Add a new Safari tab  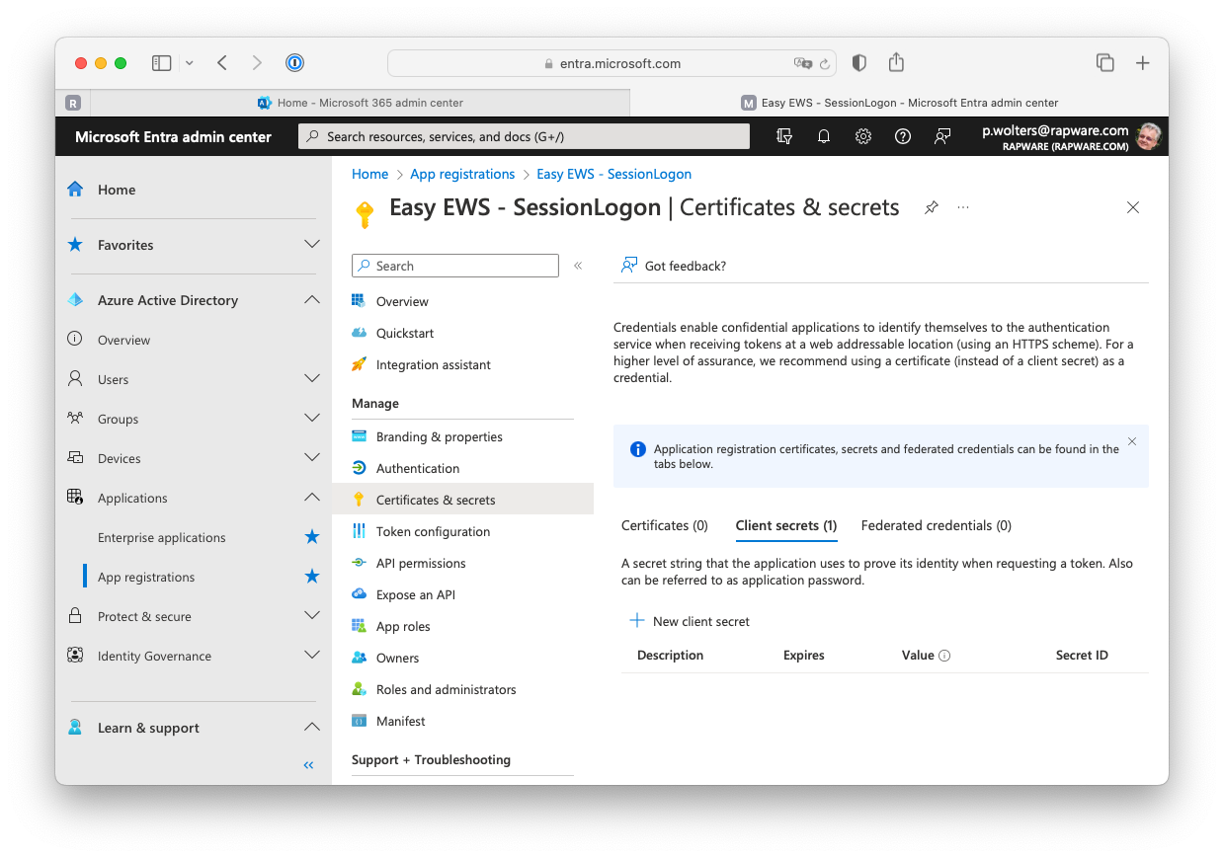click(1143, 63)
